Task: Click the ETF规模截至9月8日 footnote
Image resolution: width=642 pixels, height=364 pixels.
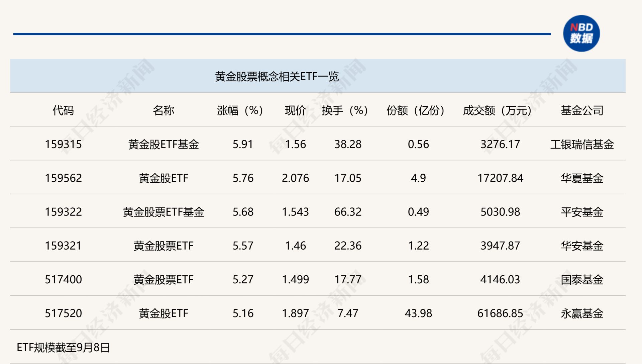Action: (63, 348)
